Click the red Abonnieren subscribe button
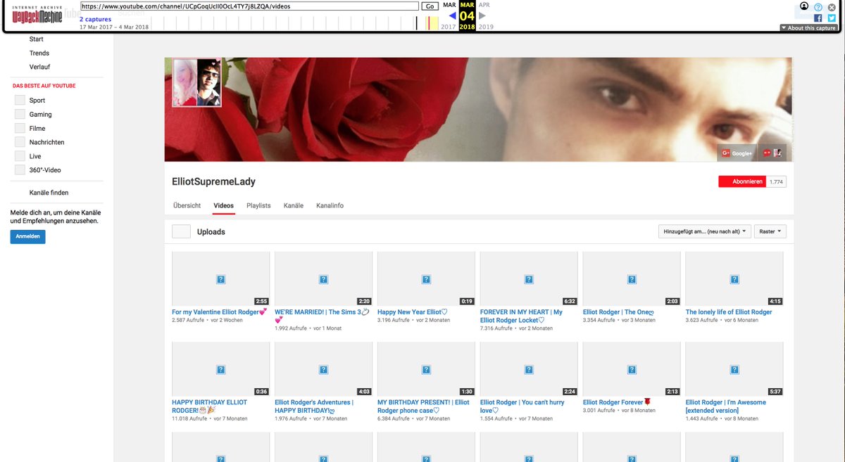Image resolution: width=845 pixels, height=462 pixels. click(741, 181)
